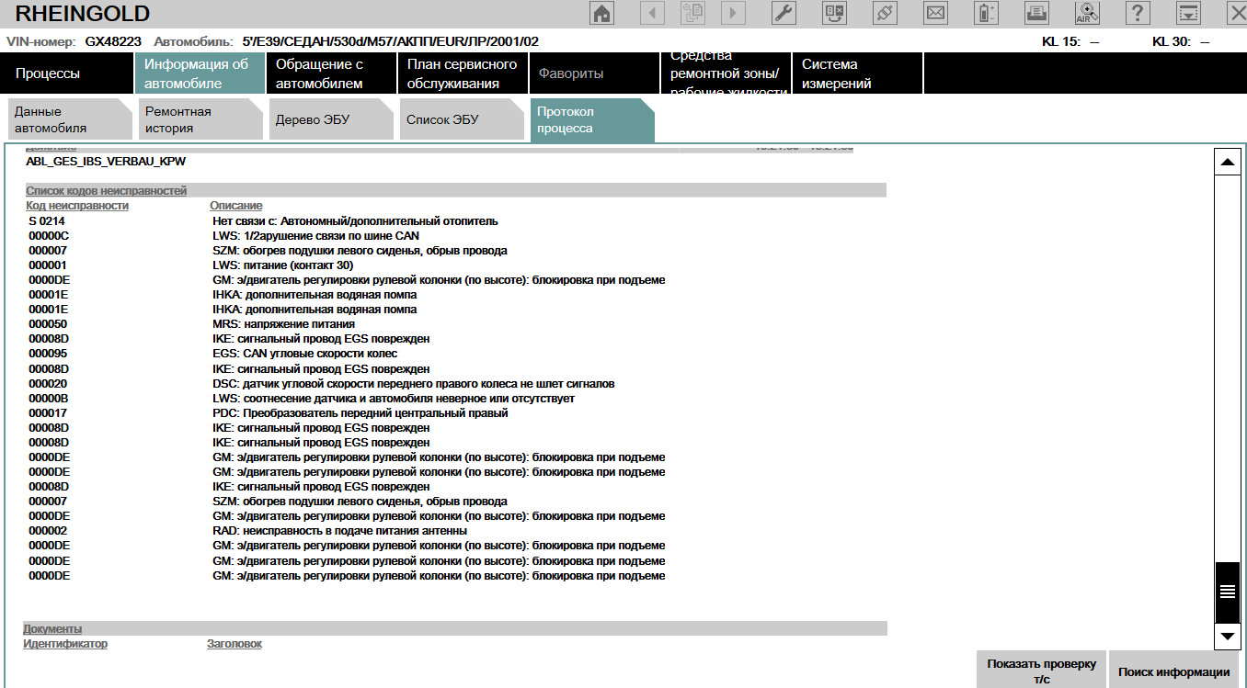
Task: Click the DSC front right wheel sensor description
Action: 414,383
